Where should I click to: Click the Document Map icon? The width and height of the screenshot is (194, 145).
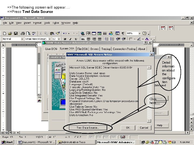[x=117, y=33]
